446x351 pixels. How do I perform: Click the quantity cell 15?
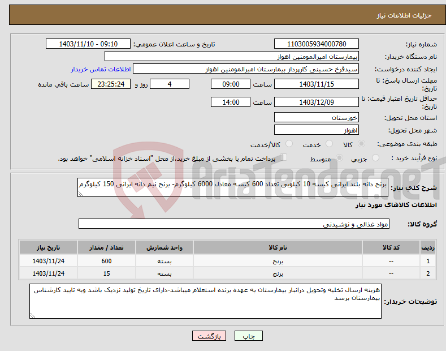coord(106,273)
